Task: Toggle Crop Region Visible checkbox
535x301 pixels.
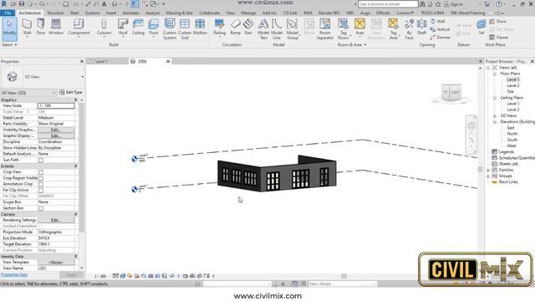Action: pos(41,178)
